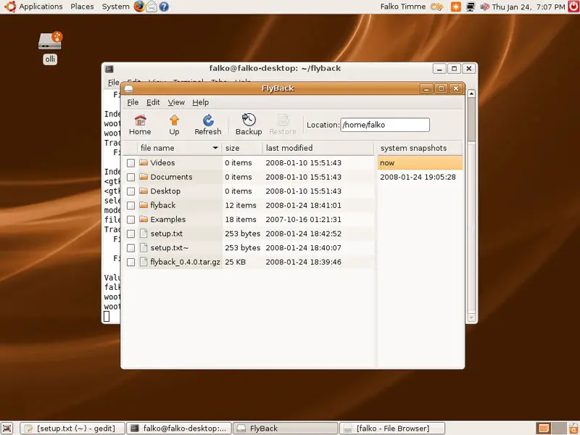Click the FlyBack window's title bar icon
Viewport: 580px width, 435px height.
tap(128, 88)
